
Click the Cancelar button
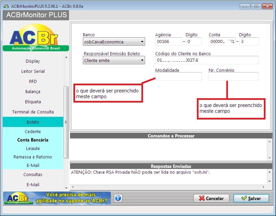[x=211, y=198]
